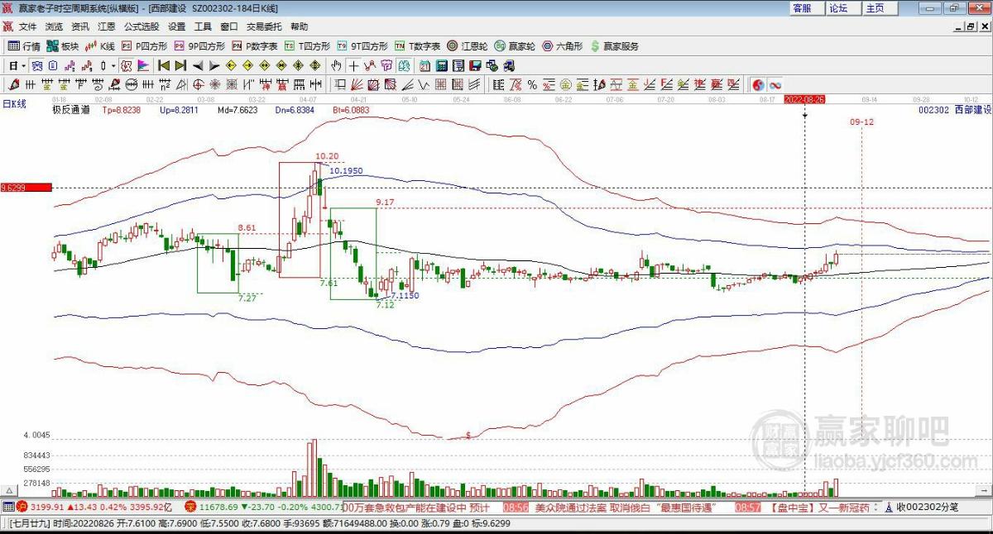The height and width of the screenshot is (534, 993).
Task: Select the circle crosshair target tool
Action: click(198, 84)
